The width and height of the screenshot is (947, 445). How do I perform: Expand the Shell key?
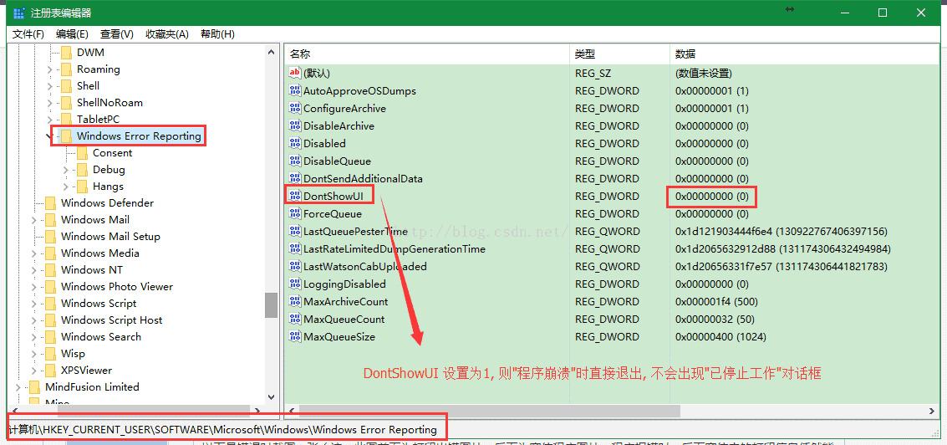[50, 86]
